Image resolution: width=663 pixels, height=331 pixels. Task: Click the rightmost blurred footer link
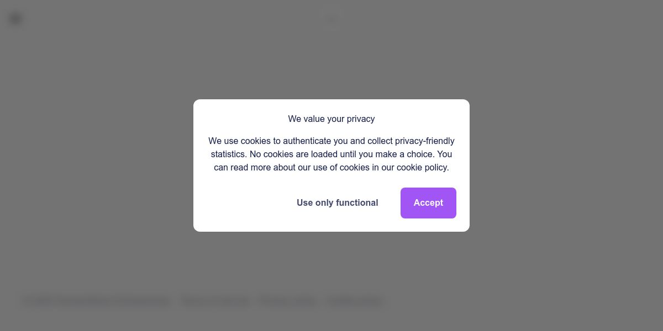click(354, 301)
